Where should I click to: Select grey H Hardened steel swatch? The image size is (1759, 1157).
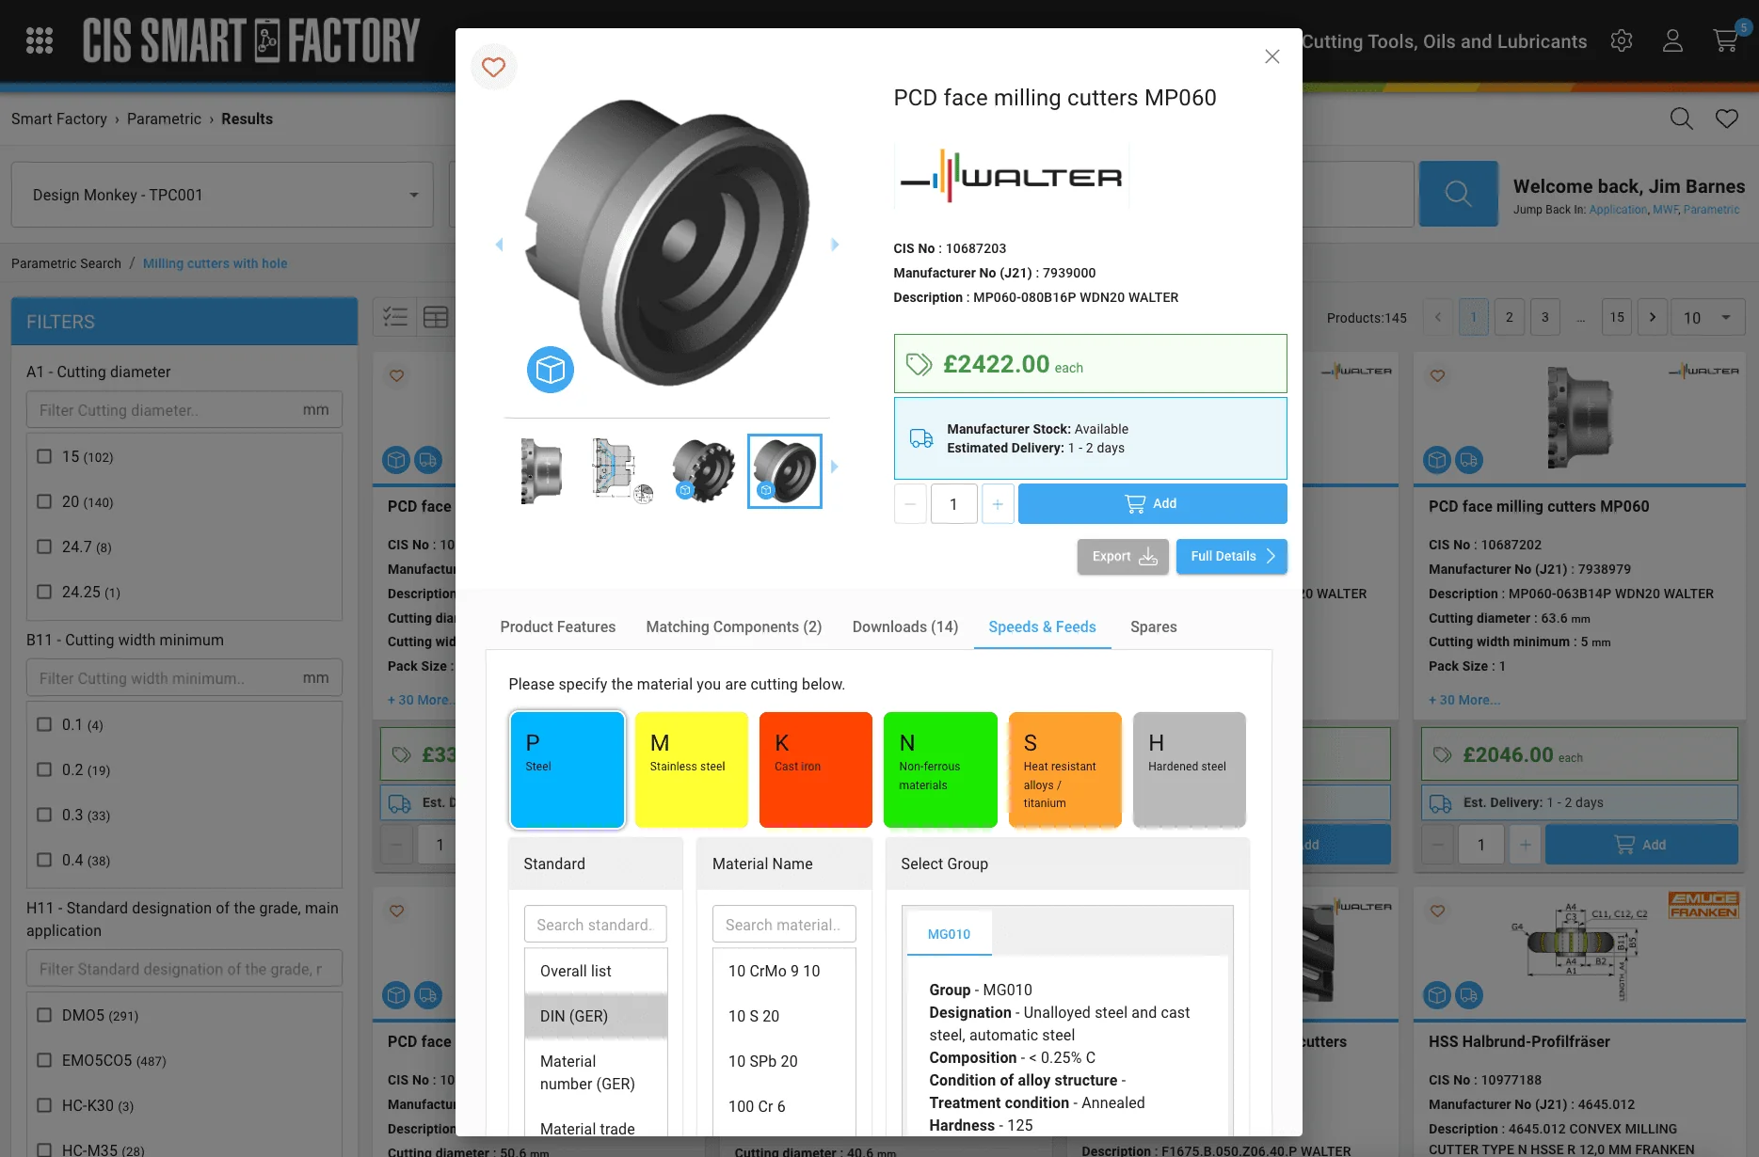1190,769
